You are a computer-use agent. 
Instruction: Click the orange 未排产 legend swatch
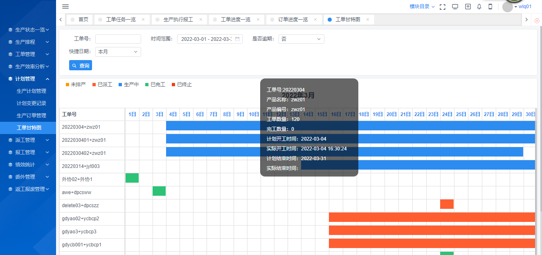pos(67,85)
